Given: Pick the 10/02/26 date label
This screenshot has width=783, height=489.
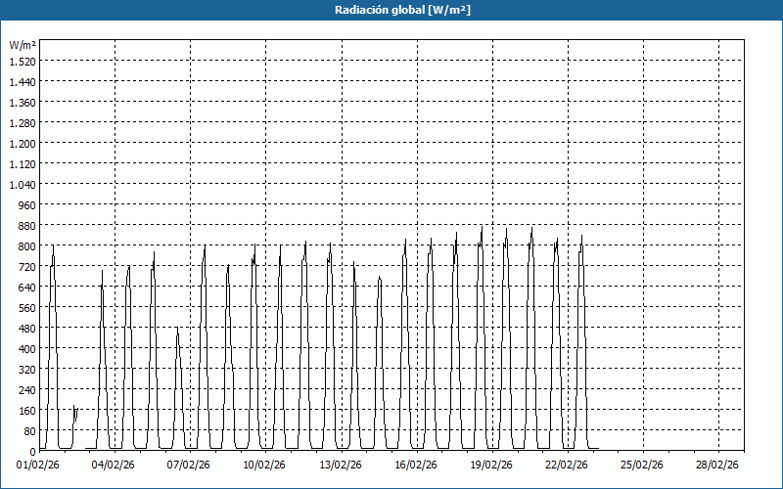Looking at the screenshot, I should coord(264,466).
